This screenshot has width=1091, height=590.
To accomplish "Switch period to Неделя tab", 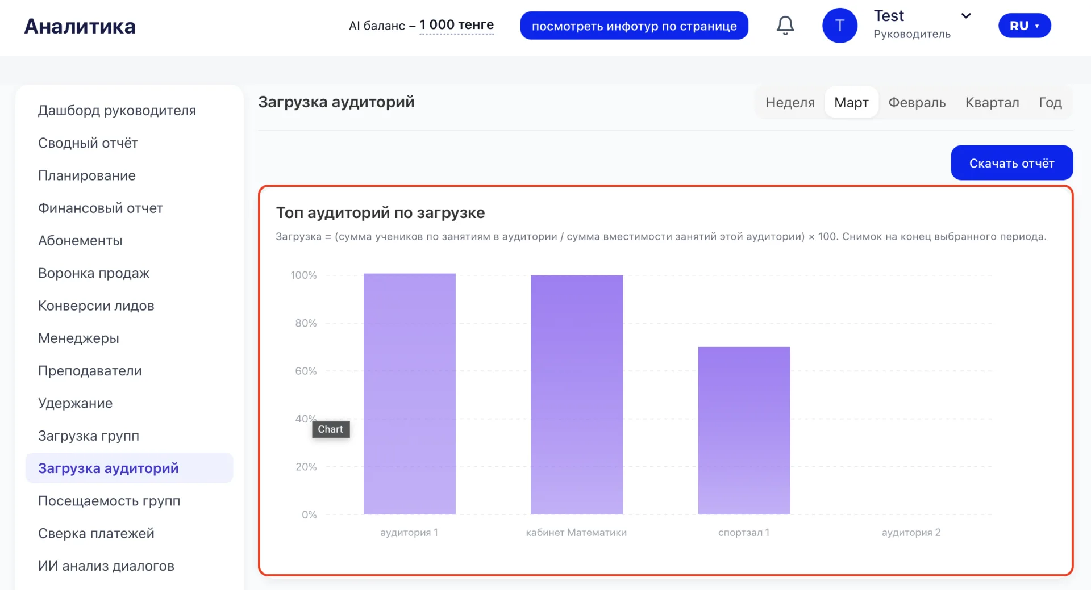I will (790, 102).
